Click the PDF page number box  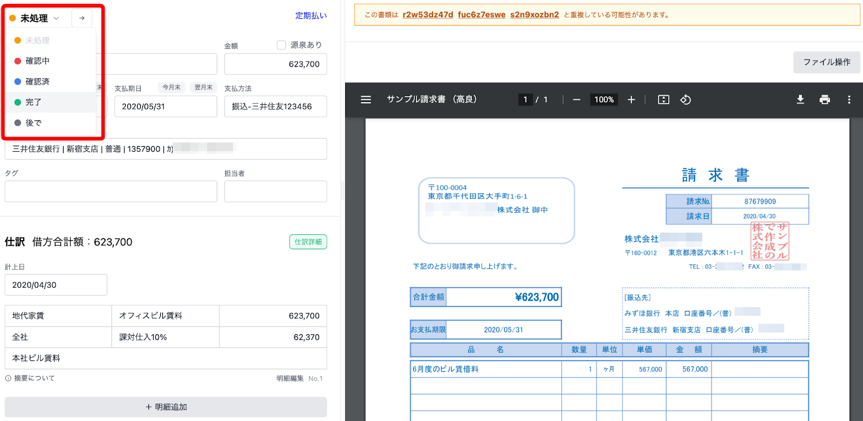click(525, 100)
